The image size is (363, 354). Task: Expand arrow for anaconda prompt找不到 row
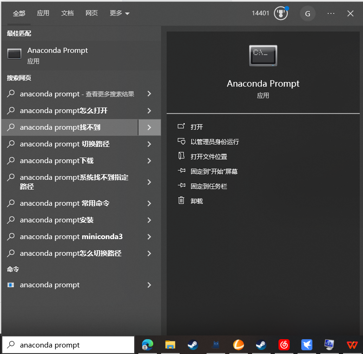[x=149, y=127]
